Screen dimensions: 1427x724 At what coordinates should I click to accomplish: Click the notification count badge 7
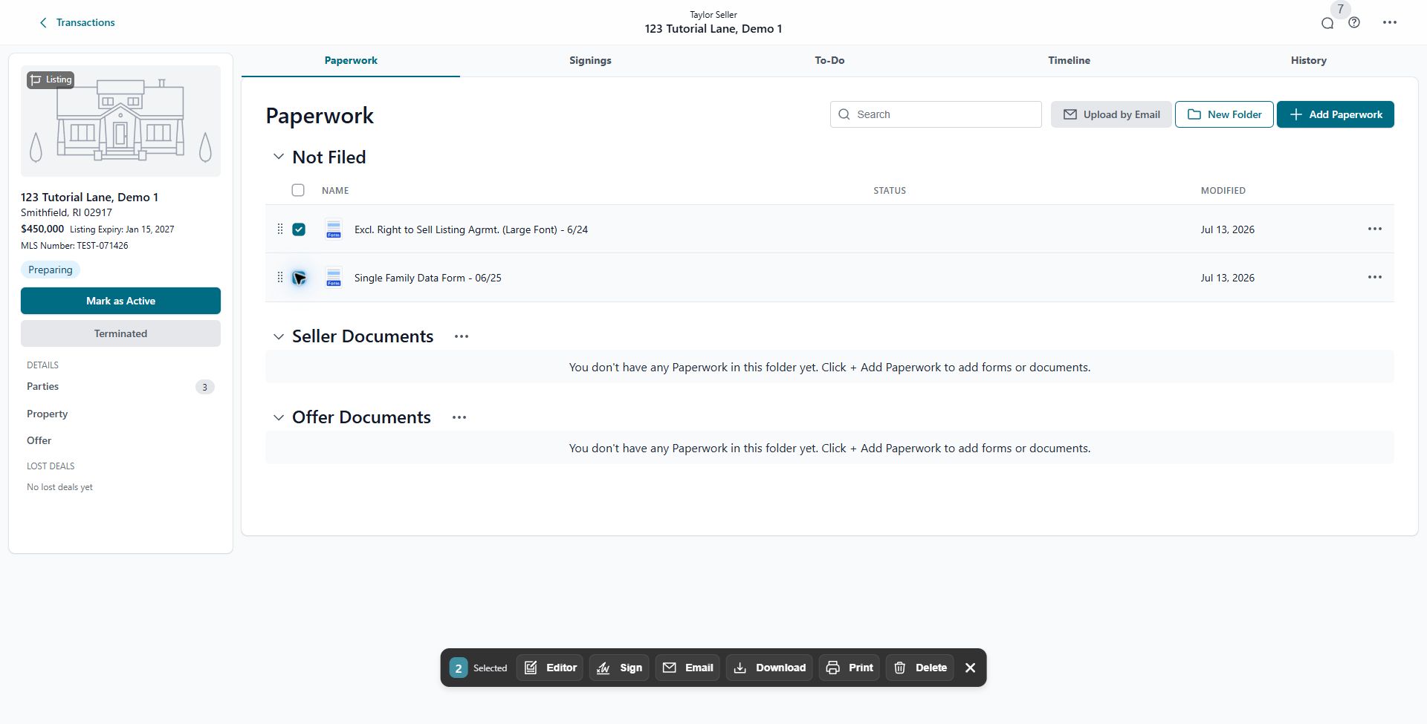1340,9
